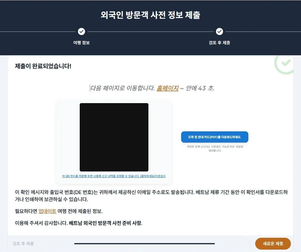Download the pre-arrival guide card PDF button
The image size is (301, 252).
coord(215,137)
